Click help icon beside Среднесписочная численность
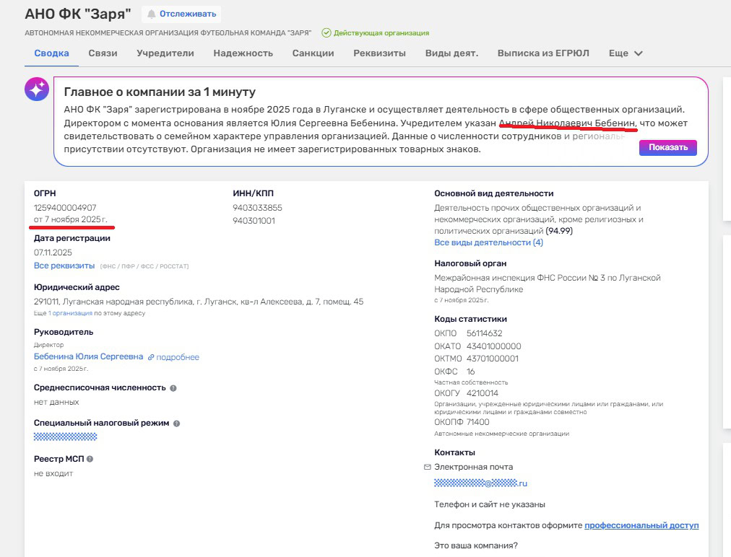 coord(173,388)
